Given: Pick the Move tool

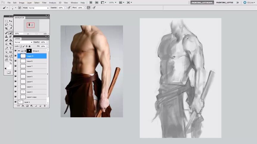Looking at the screenshot, I should pos(10,21).
